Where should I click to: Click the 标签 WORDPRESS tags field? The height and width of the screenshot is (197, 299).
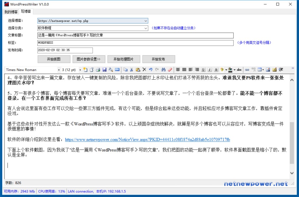pos(135,43)
